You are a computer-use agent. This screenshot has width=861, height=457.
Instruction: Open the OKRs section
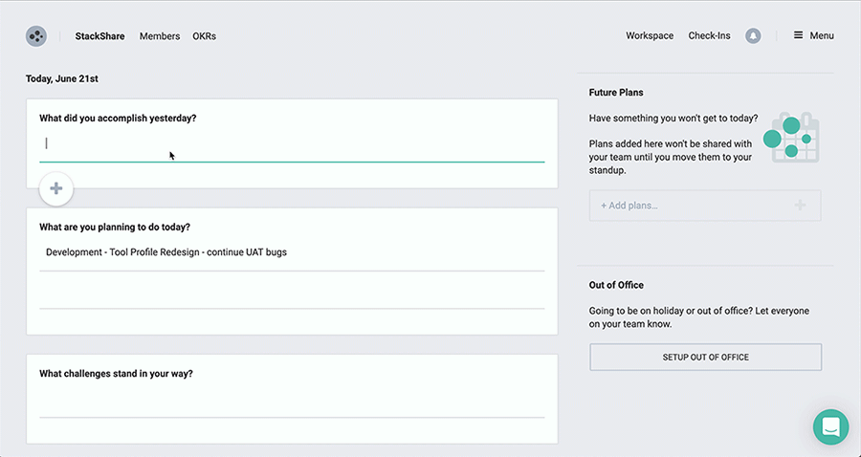(204, 36)
